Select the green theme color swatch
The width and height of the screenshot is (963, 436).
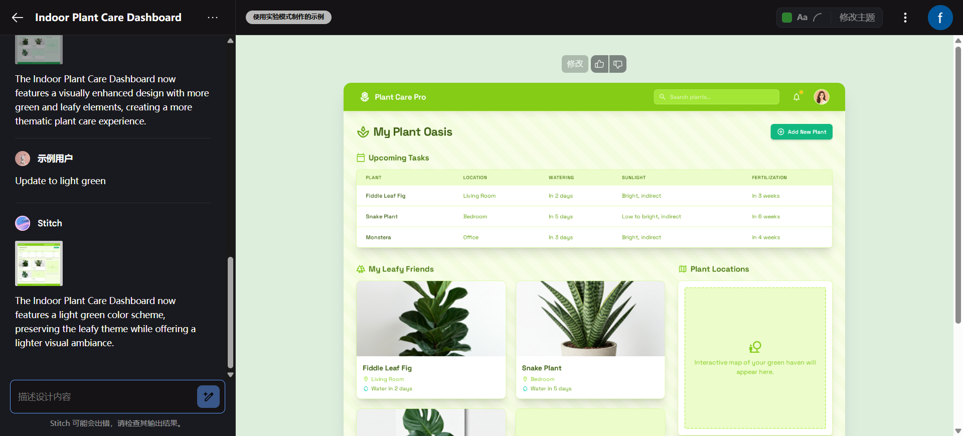[787, 18]
